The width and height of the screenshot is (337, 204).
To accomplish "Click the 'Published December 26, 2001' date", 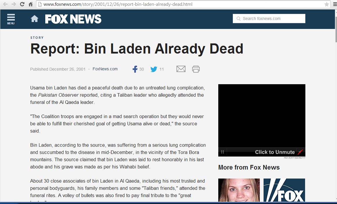I will [x=58, y=69].
